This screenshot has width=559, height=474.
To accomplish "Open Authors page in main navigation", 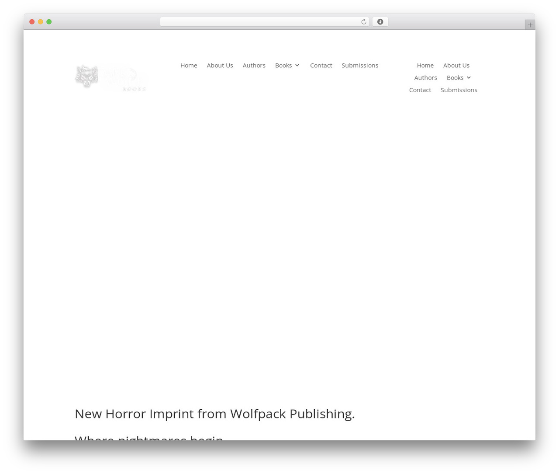I will click(254, 65).
